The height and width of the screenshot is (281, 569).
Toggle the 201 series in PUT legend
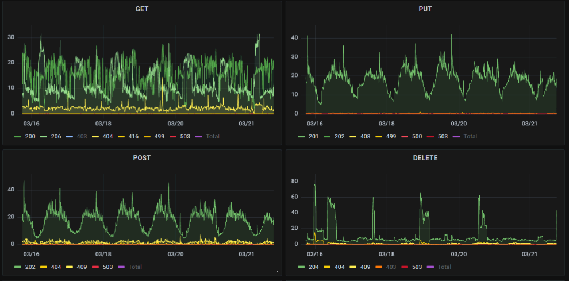(314, 137)
